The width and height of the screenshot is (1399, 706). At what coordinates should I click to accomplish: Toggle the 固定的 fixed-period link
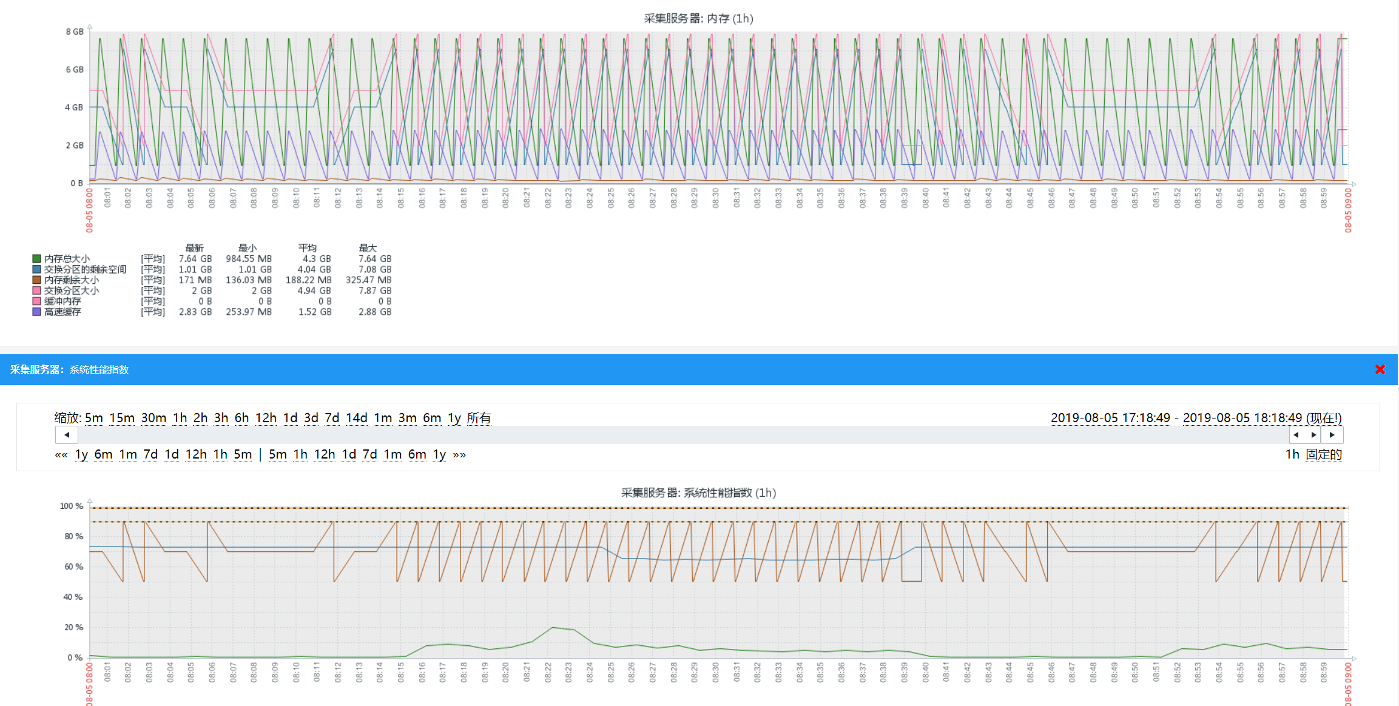(x=1323, y=454)
